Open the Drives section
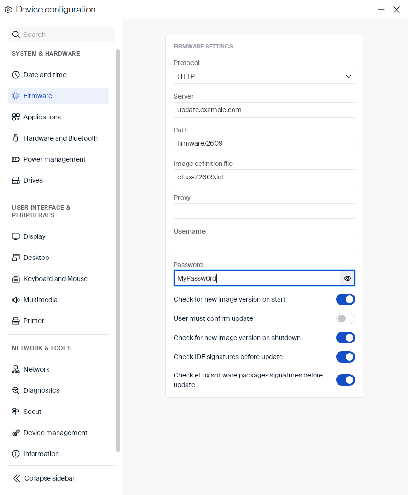 point(58,180)
